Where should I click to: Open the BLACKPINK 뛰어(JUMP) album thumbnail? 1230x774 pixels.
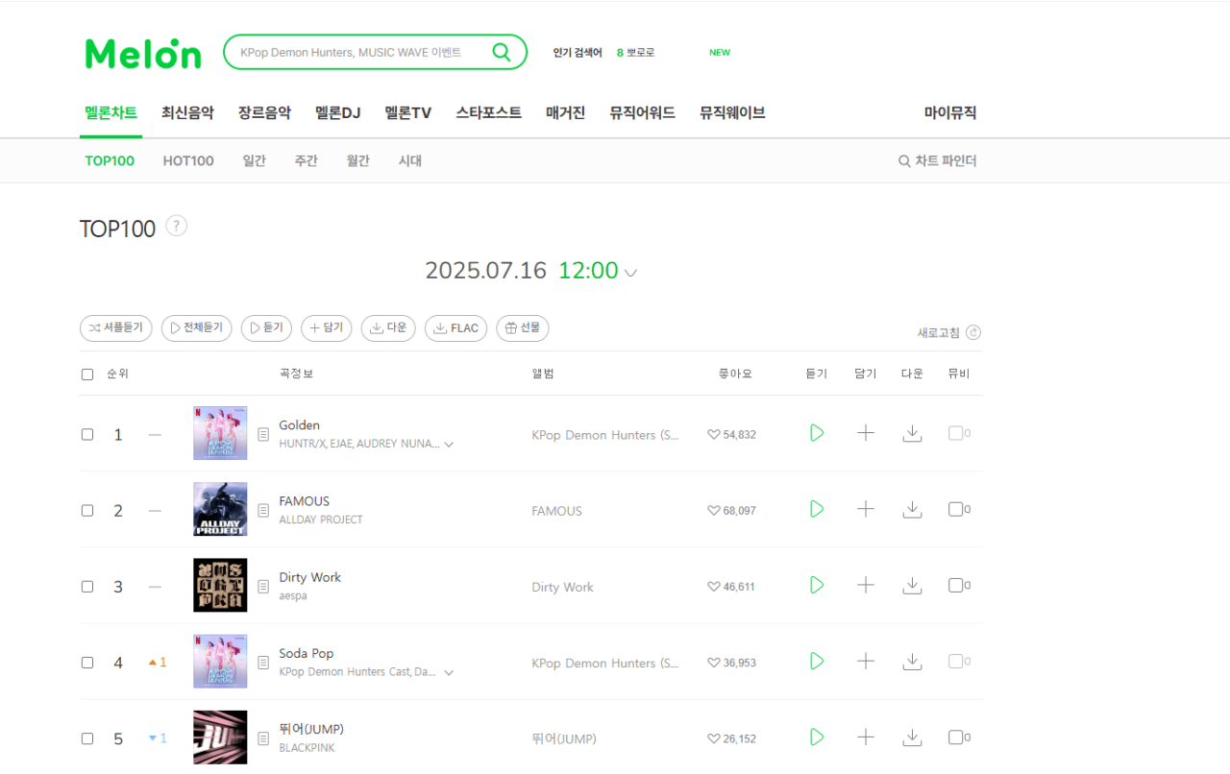(220, 738)
